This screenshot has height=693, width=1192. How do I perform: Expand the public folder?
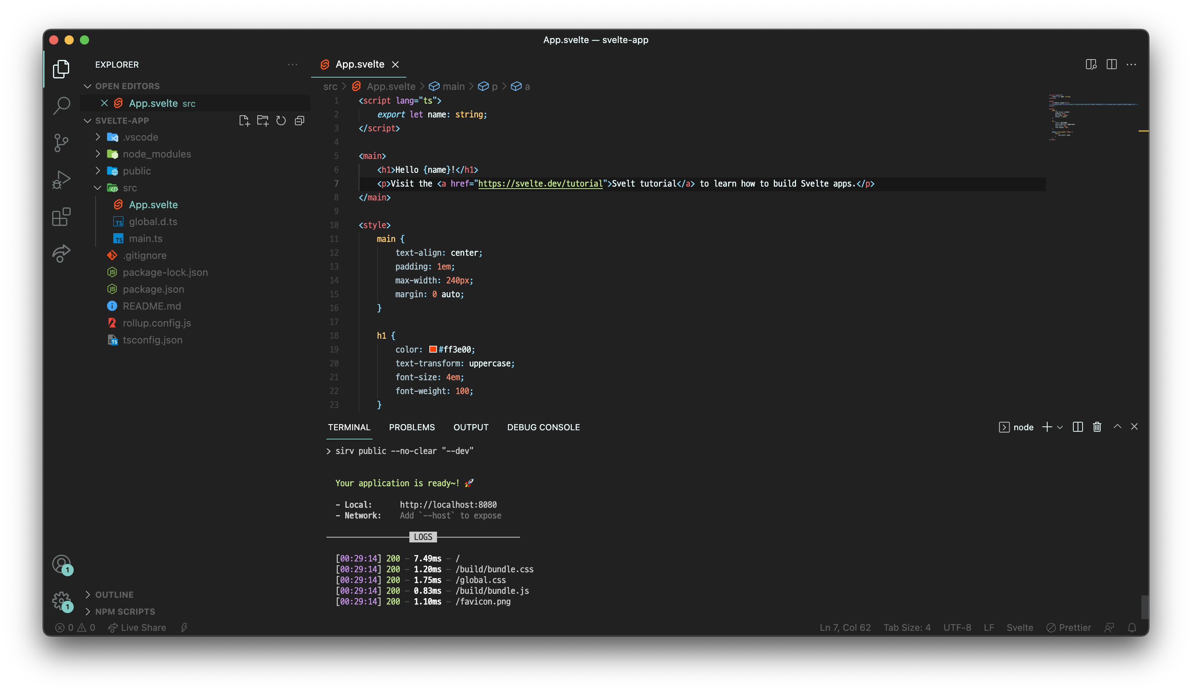coord(98,171)
